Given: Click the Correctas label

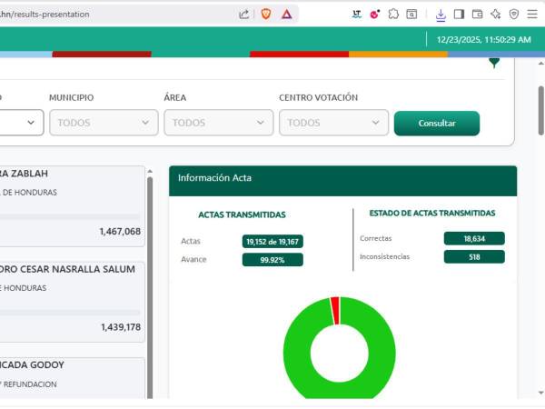Looking at the screenshot, I should (x=375, y=238).
